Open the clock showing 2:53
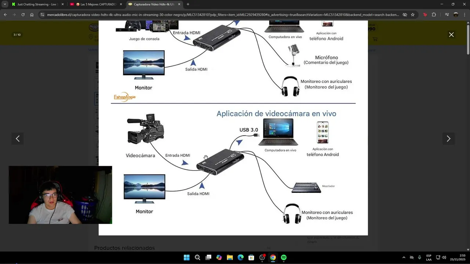 pos(458,257)
